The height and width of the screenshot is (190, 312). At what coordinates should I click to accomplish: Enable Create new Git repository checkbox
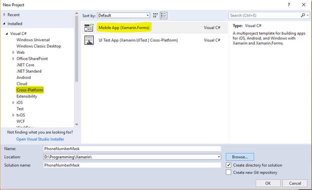click(228, 173)
